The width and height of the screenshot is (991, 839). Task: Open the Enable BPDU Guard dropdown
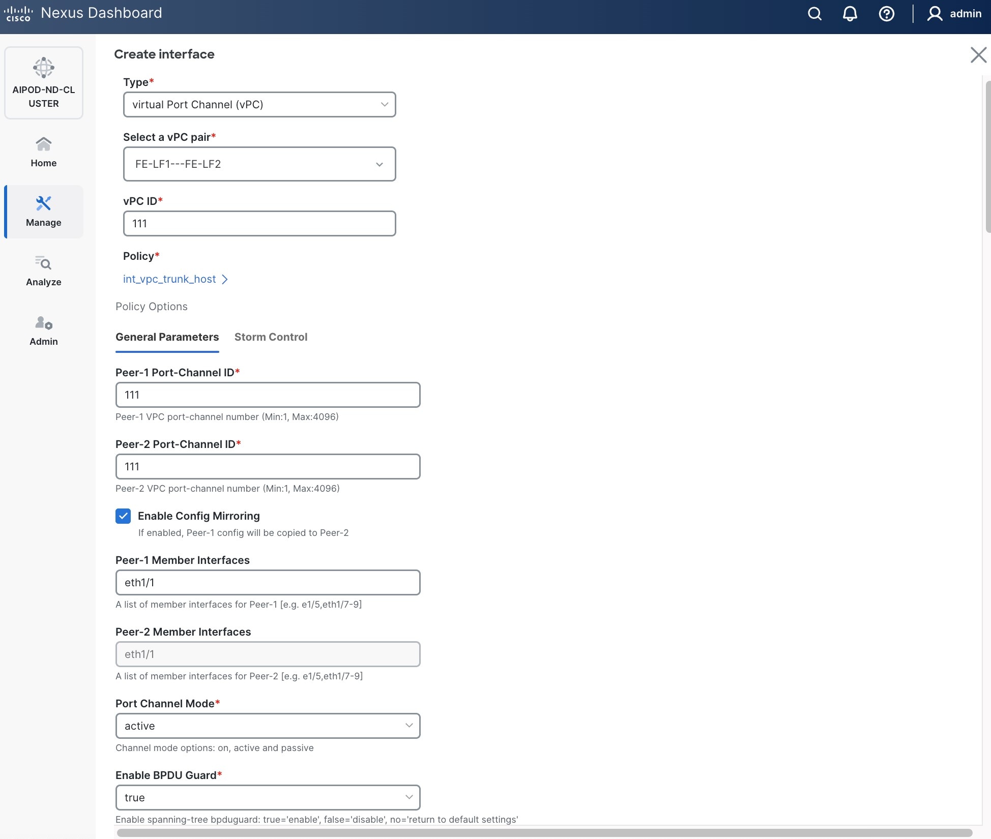[x=268, y=797]
